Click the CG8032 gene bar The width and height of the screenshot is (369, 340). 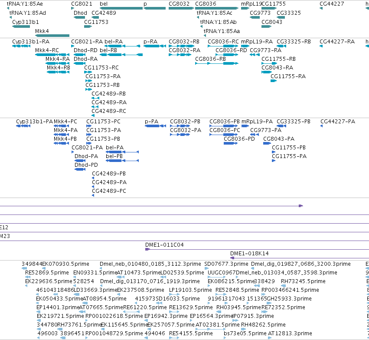[x=181, y=8]
